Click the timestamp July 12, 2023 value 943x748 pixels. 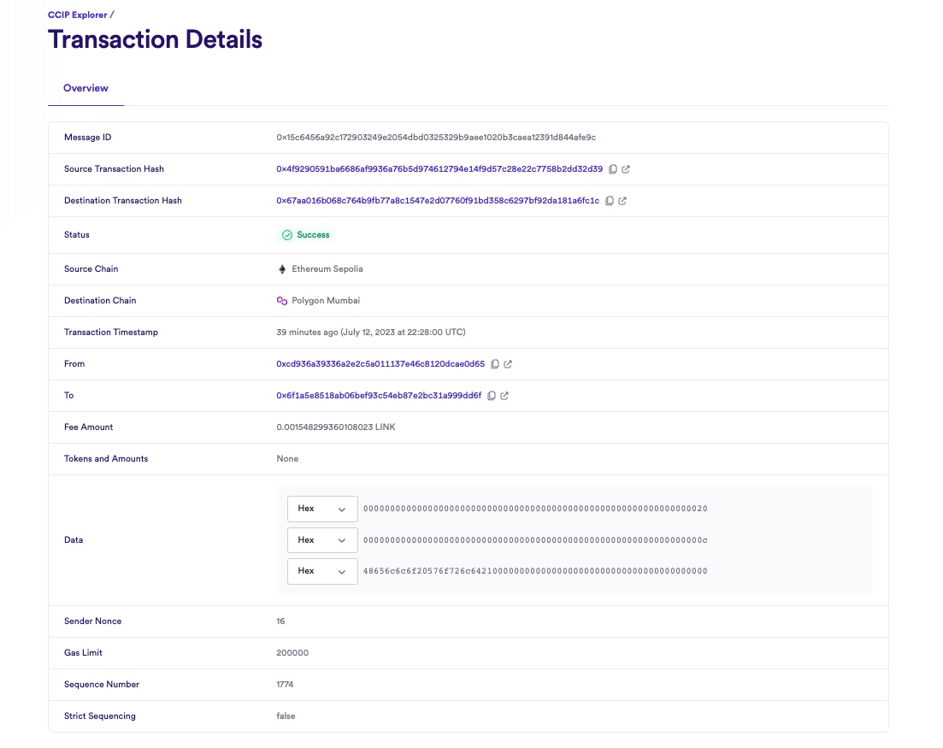(x=371, y=332)
